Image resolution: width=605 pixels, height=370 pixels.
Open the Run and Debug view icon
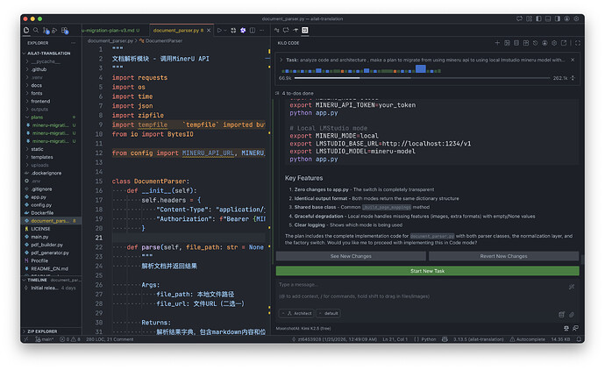coord(54,30)
